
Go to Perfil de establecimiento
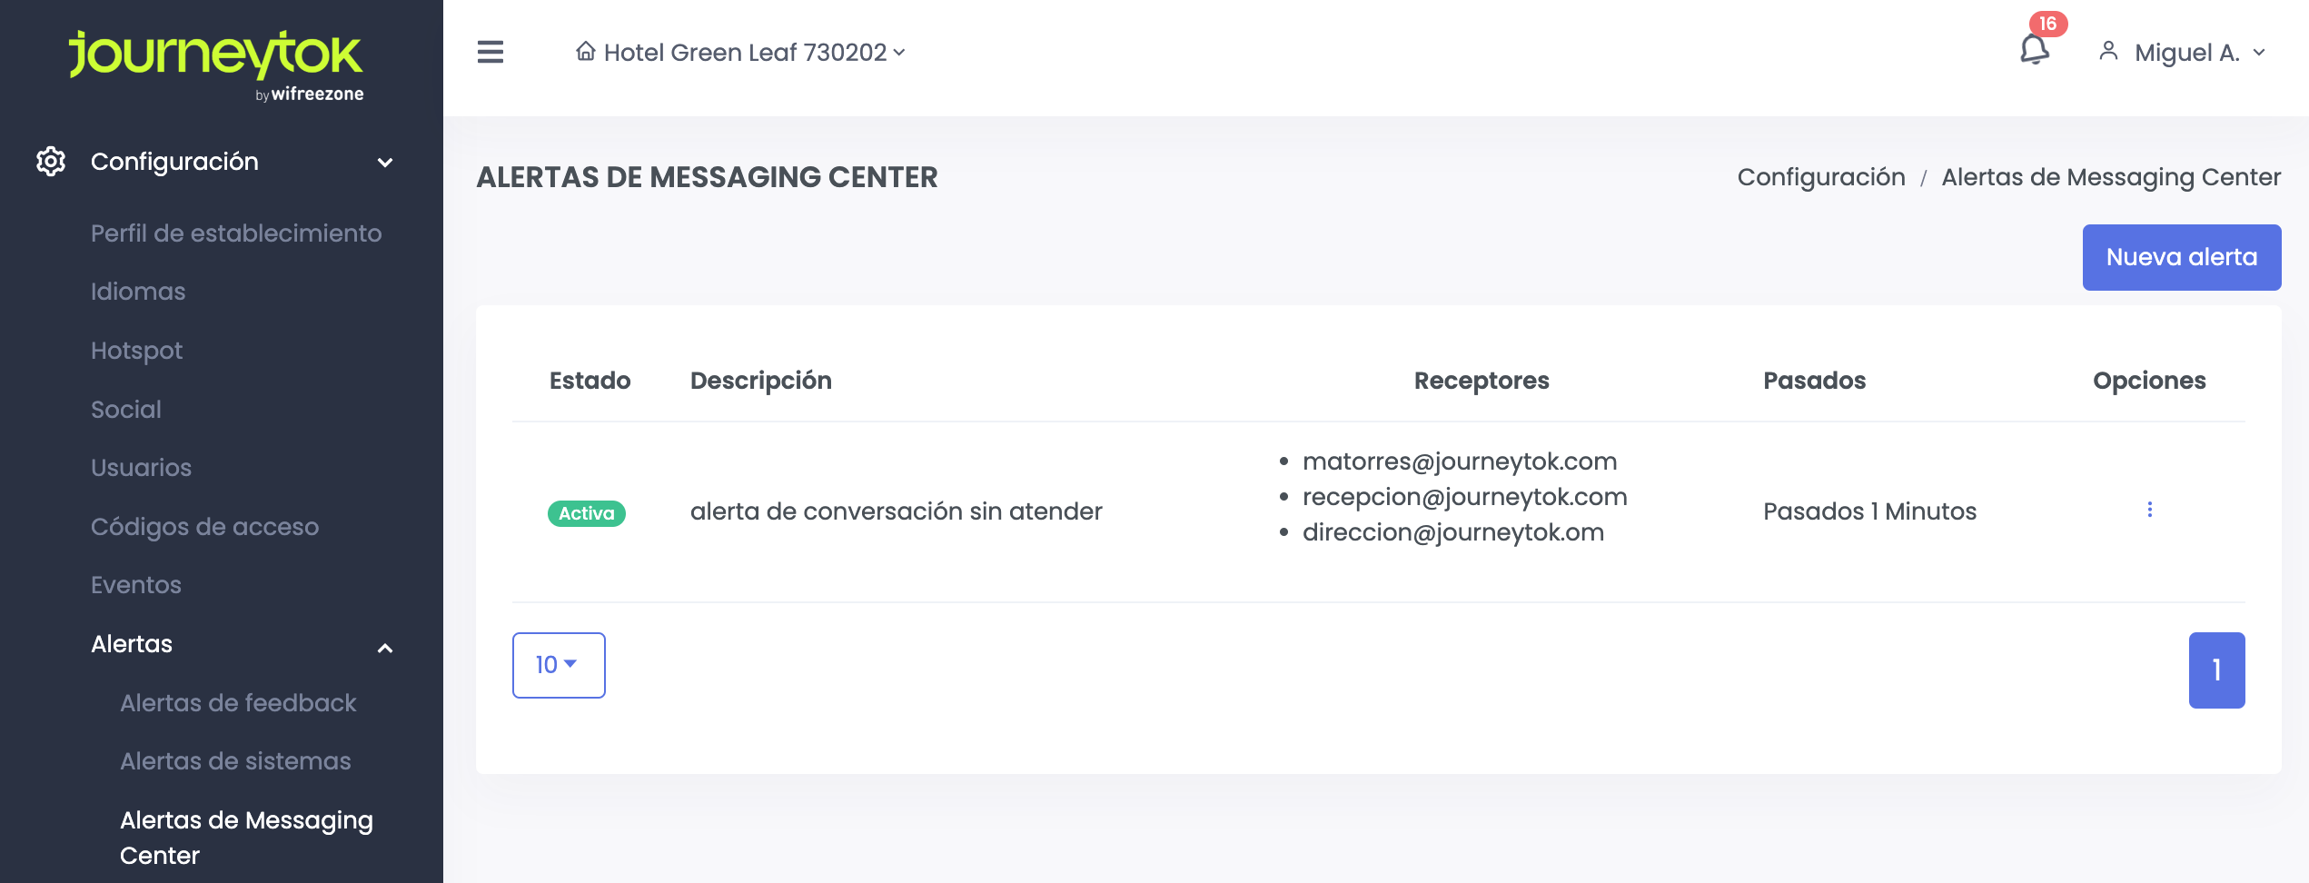pyautogui.click(x=236, y=233)
